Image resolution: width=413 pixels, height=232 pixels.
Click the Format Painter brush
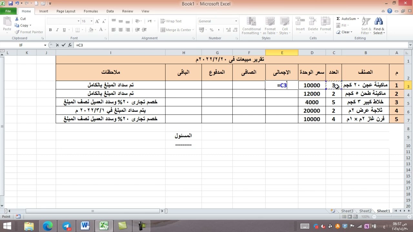click(17, 32)
